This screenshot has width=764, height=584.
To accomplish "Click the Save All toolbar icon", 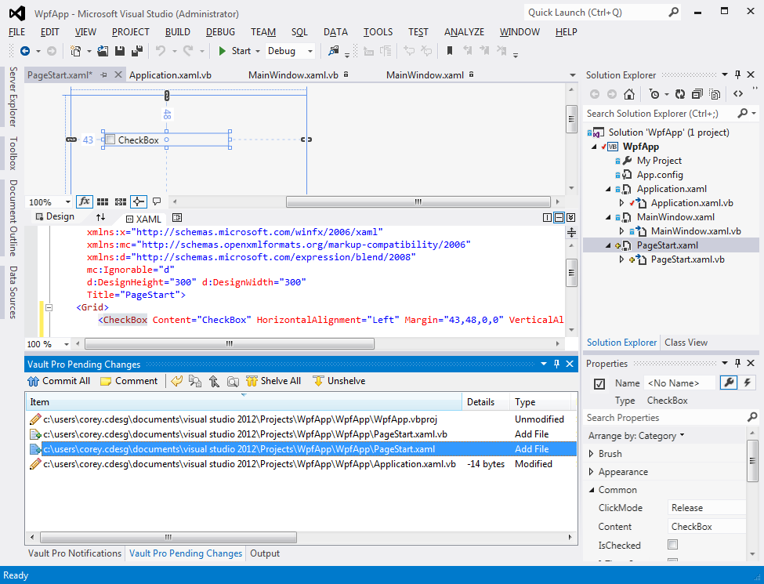I will (x=137, y=51).
